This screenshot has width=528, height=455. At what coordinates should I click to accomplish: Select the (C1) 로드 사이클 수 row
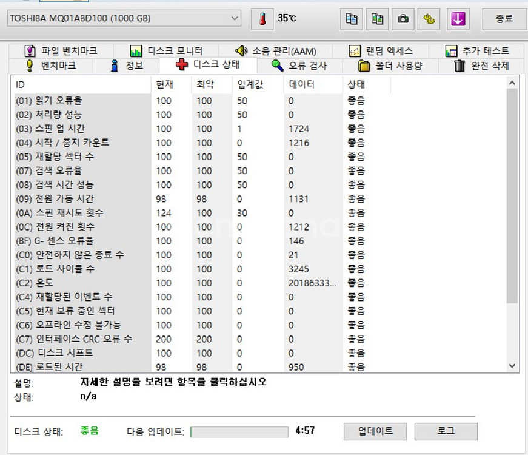pos(202,269)
